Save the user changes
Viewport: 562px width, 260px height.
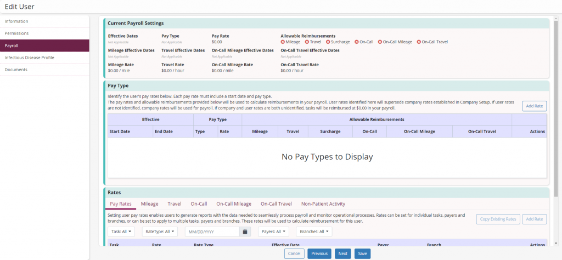point(362,253)
